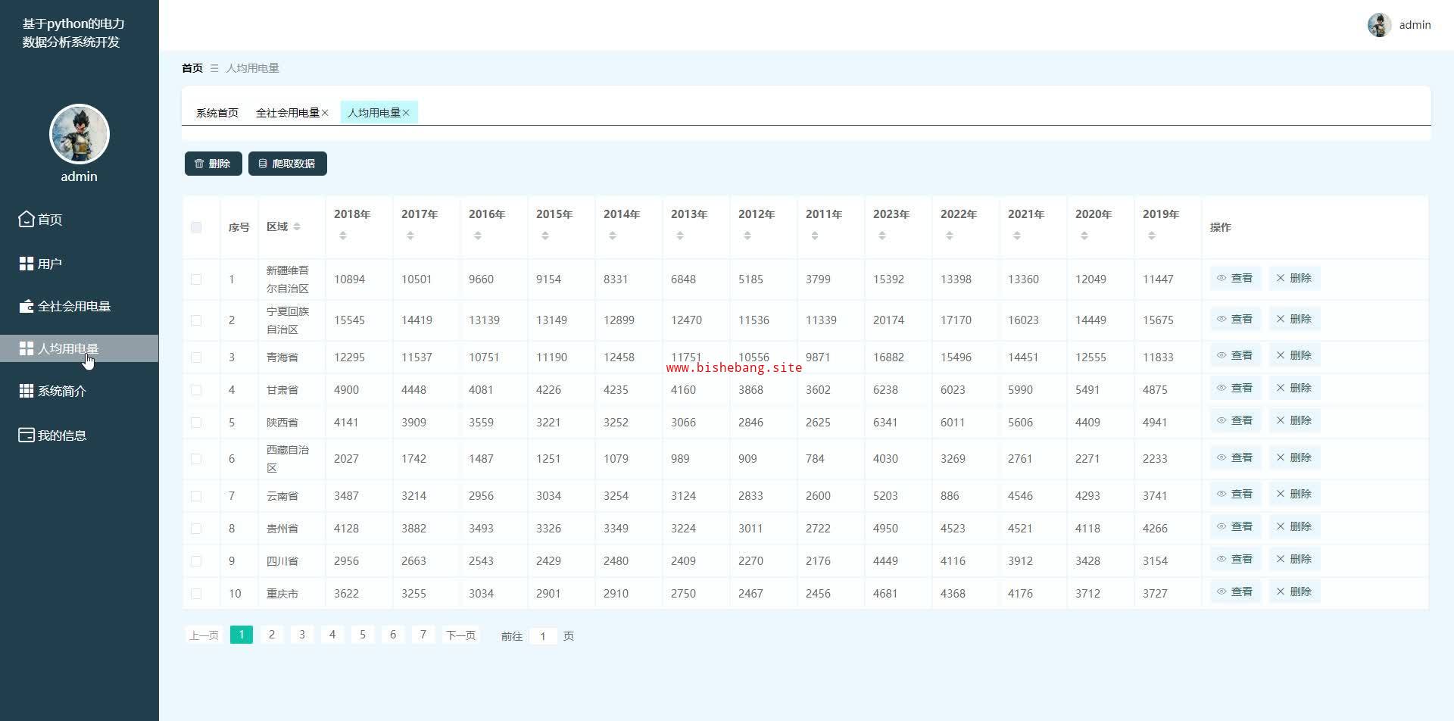Switch to the 系统首页 tab
The width and height of the screenshot is (1454, 721).
217,113
